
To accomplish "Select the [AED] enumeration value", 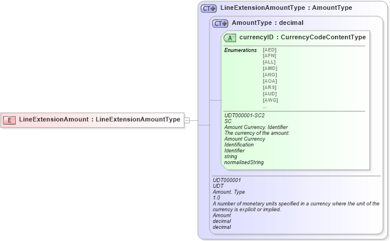I will click(270, 50).
